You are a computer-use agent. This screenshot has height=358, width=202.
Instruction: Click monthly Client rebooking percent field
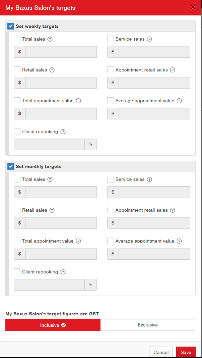[x=49, y=285]
